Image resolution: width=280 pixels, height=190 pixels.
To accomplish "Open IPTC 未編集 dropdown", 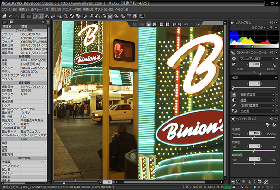I will pos(23,162).
